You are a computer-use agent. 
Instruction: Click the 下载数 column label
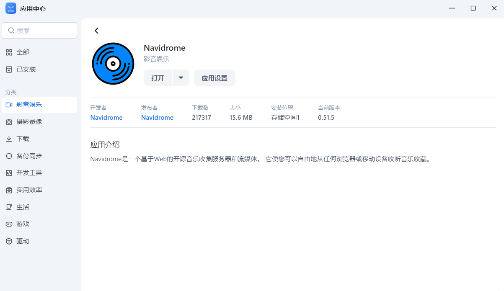point(200,108)
